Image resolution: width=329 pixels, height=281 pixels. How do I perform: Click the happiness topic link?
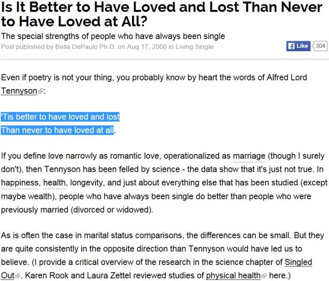(21, 183)
